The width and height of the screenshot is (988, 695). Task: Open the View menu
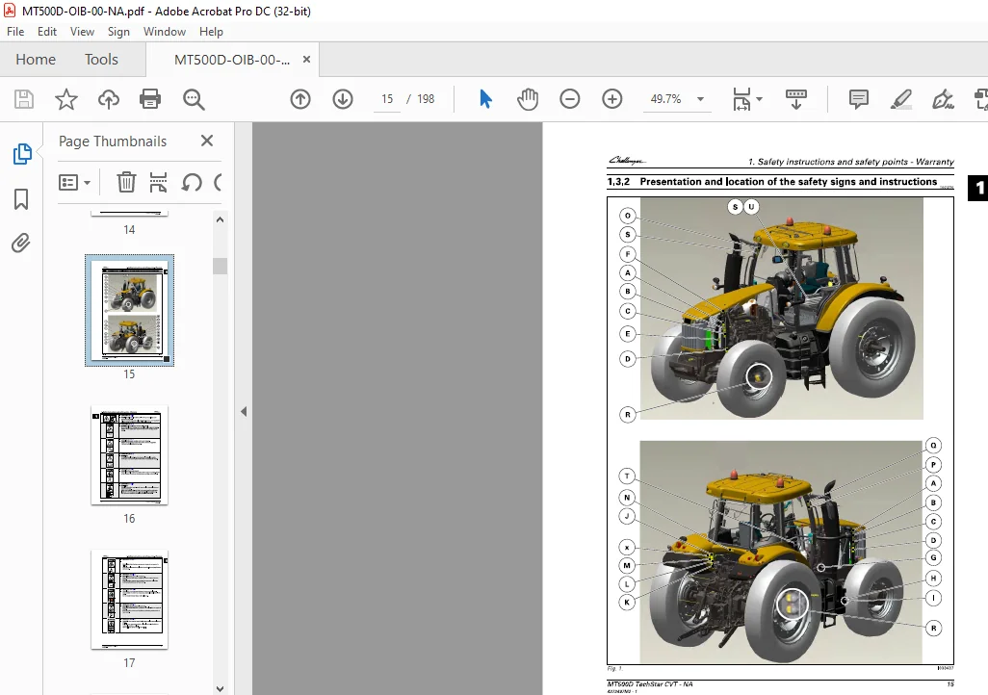(x=82, y=32)
